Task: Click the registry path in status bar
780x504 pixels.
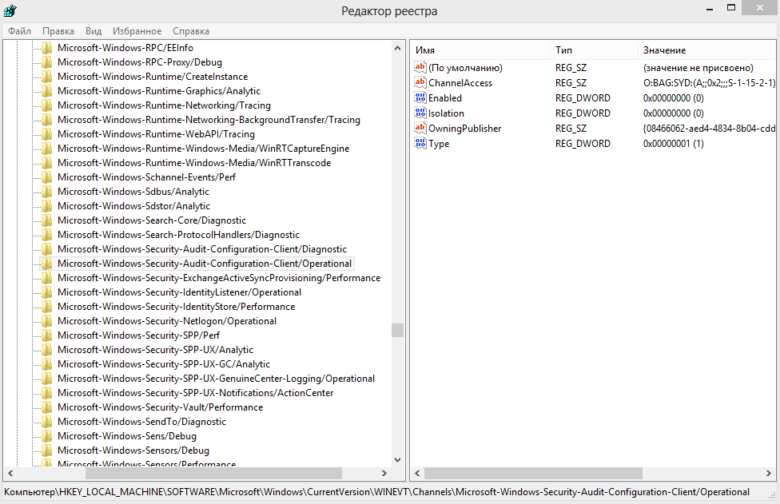Action: pos(376,492)
